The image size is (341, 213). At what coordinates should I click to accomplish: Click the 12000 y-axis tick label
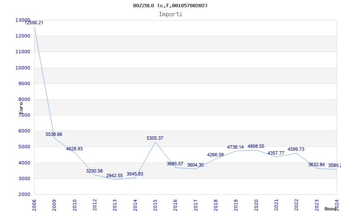click(x=23, y=36)
